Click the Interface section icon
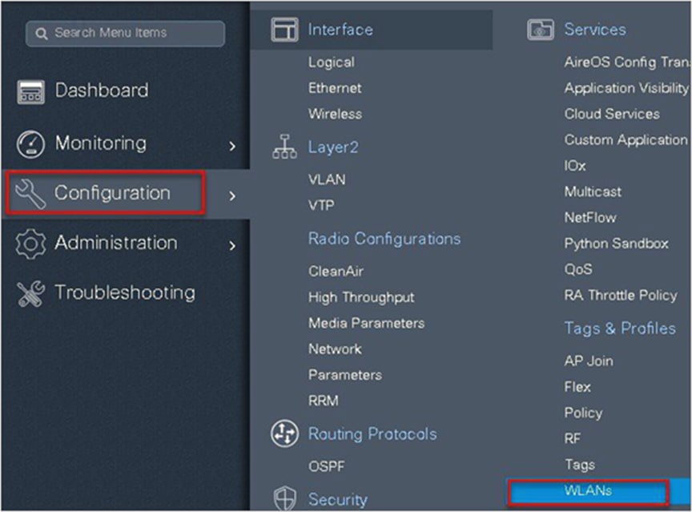 point(284,30)
